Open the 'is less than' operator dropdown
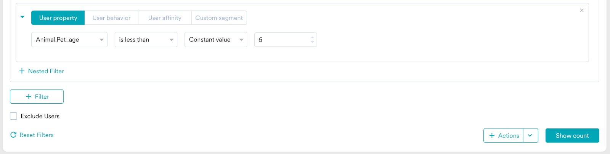Image resolution: width=610 pixels, height=154 pixels. tap(146, 40)
